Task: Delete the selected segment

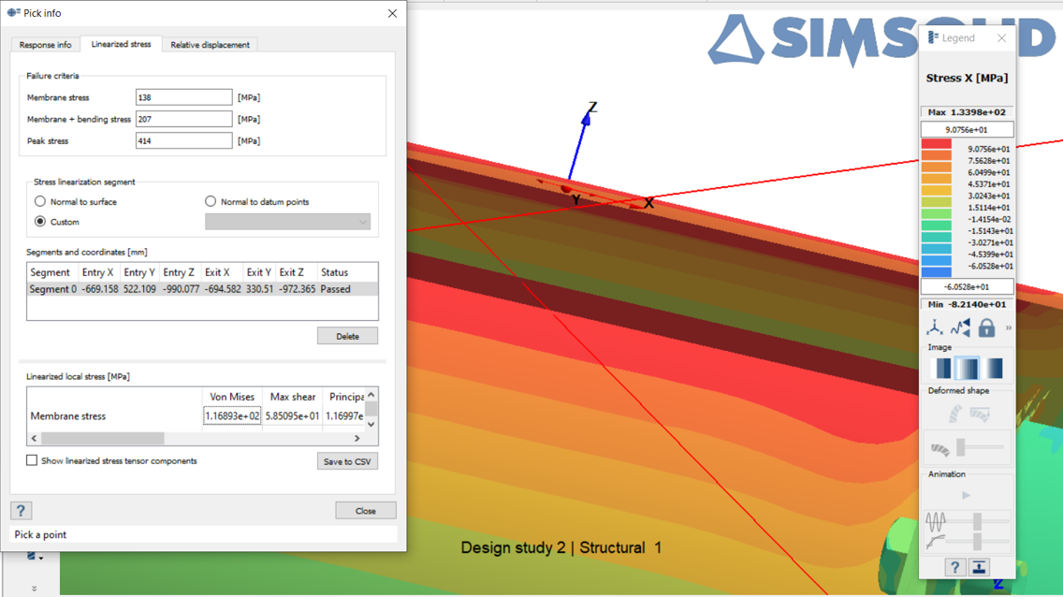Action: point(347,336)
